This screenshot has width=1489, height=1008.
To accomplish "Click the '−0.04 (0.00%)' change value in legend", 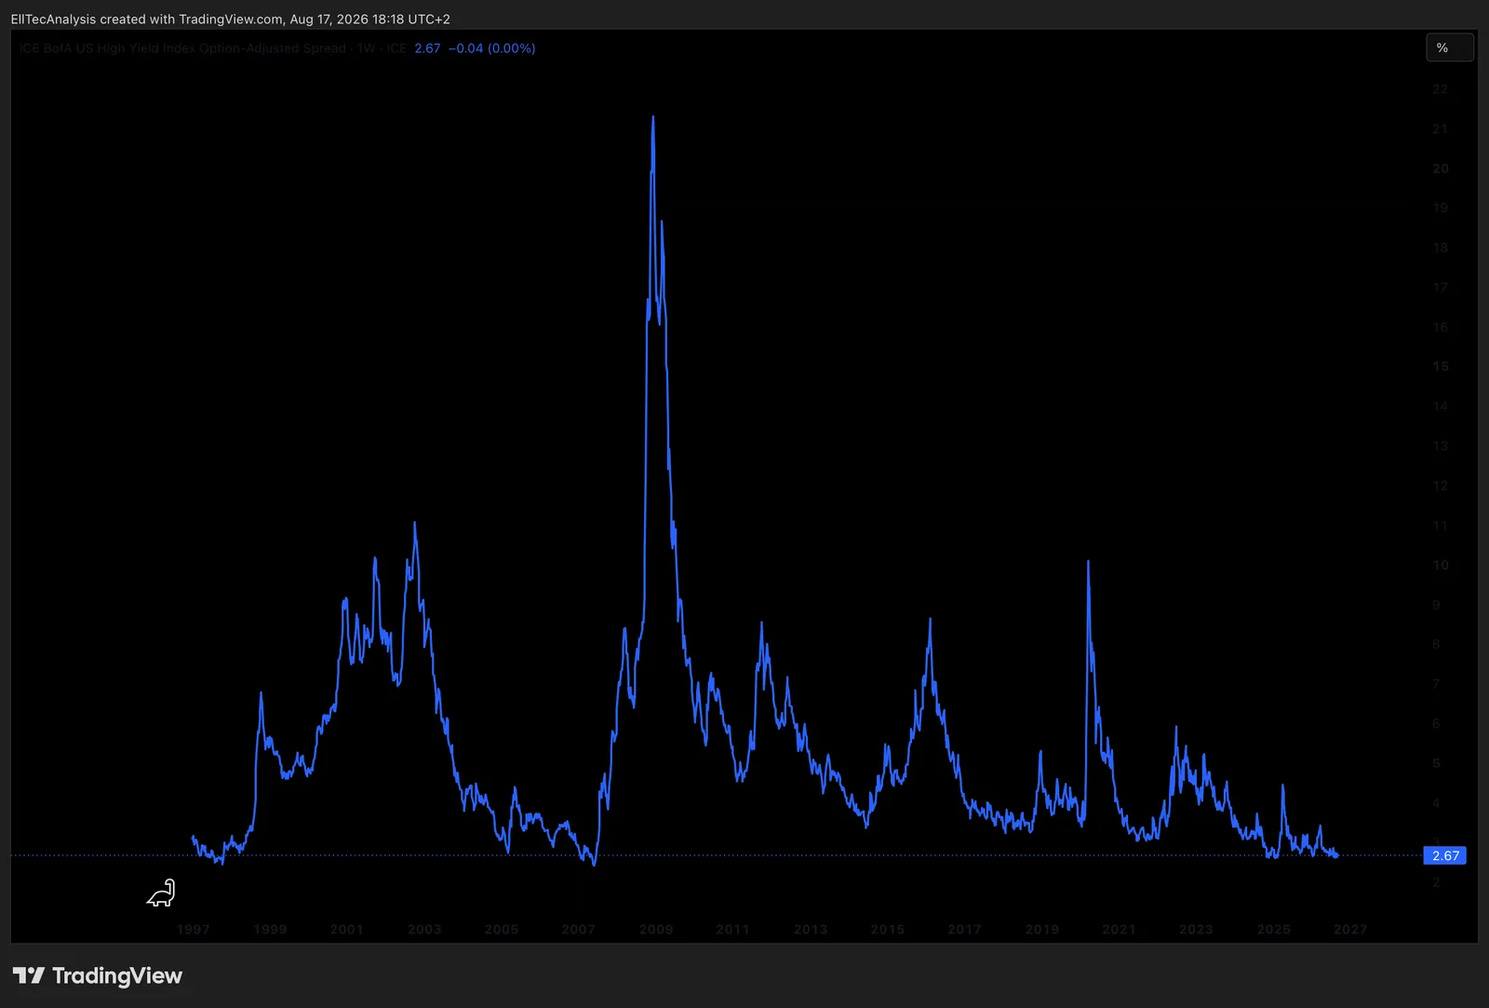I will coord(491,48).
